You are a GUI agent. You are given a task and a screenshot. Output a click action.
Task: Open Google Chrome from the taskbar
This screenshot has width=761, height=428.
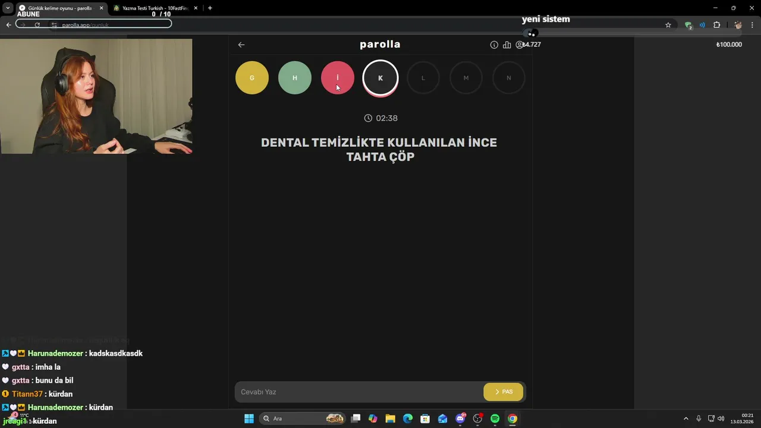pos(512,418)
